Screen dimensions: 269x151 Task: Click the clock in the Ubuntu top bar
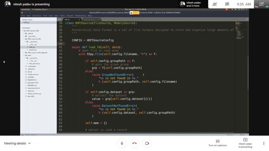135,9
